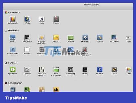Open the General preferences wrench icon
Image resolution: width=136 pixels, height=103 pixels.
100,37
